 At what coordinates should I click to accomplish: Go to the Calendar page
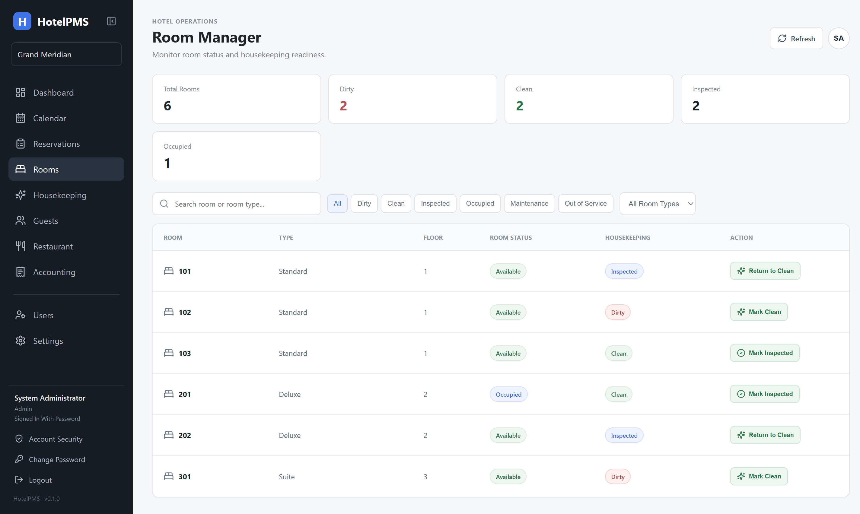tap(66, 118)
